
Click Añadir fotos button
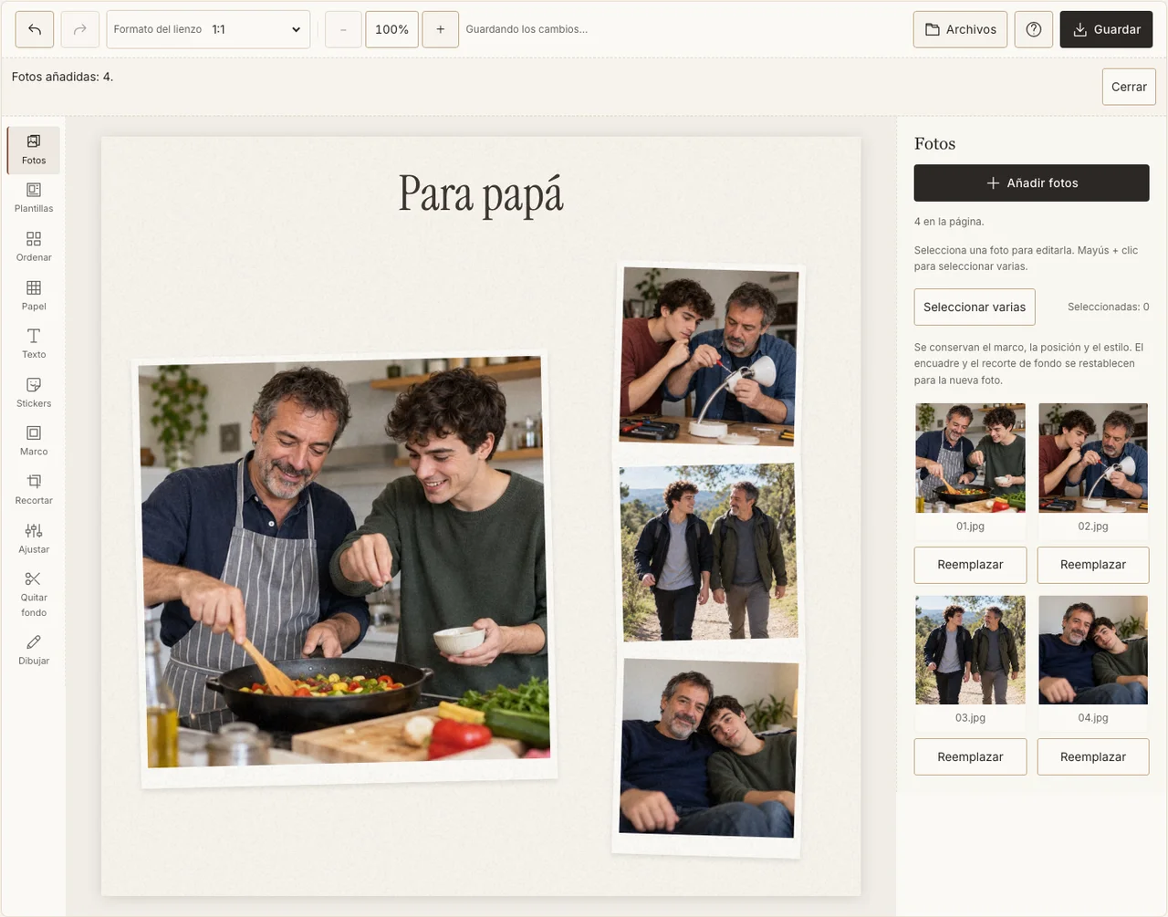coord(1031,182)
